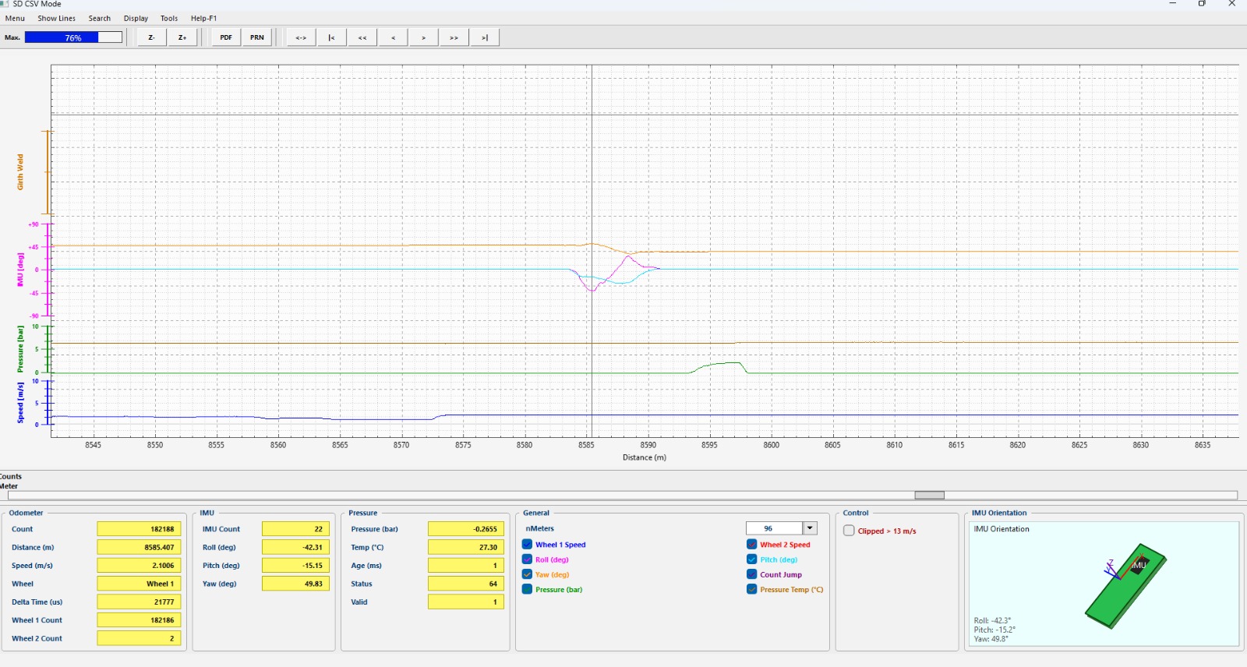Click the Speed value 2.1006
Viewport: 1247px width, 667px height.
pyautogui.click(x=139, y=566)
